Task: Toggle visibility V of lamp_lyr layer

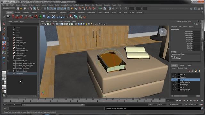Action: [173, 74]
